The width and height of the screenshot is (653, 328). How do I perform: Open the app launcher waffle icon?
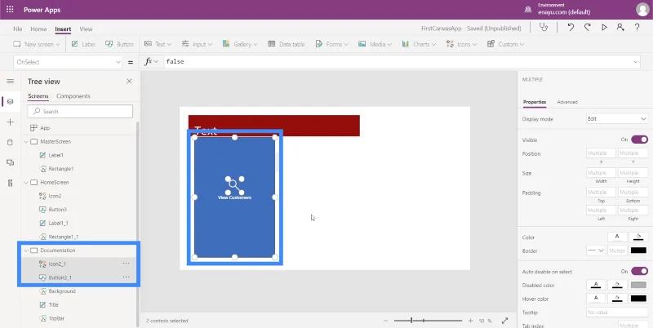coord(10,10)
